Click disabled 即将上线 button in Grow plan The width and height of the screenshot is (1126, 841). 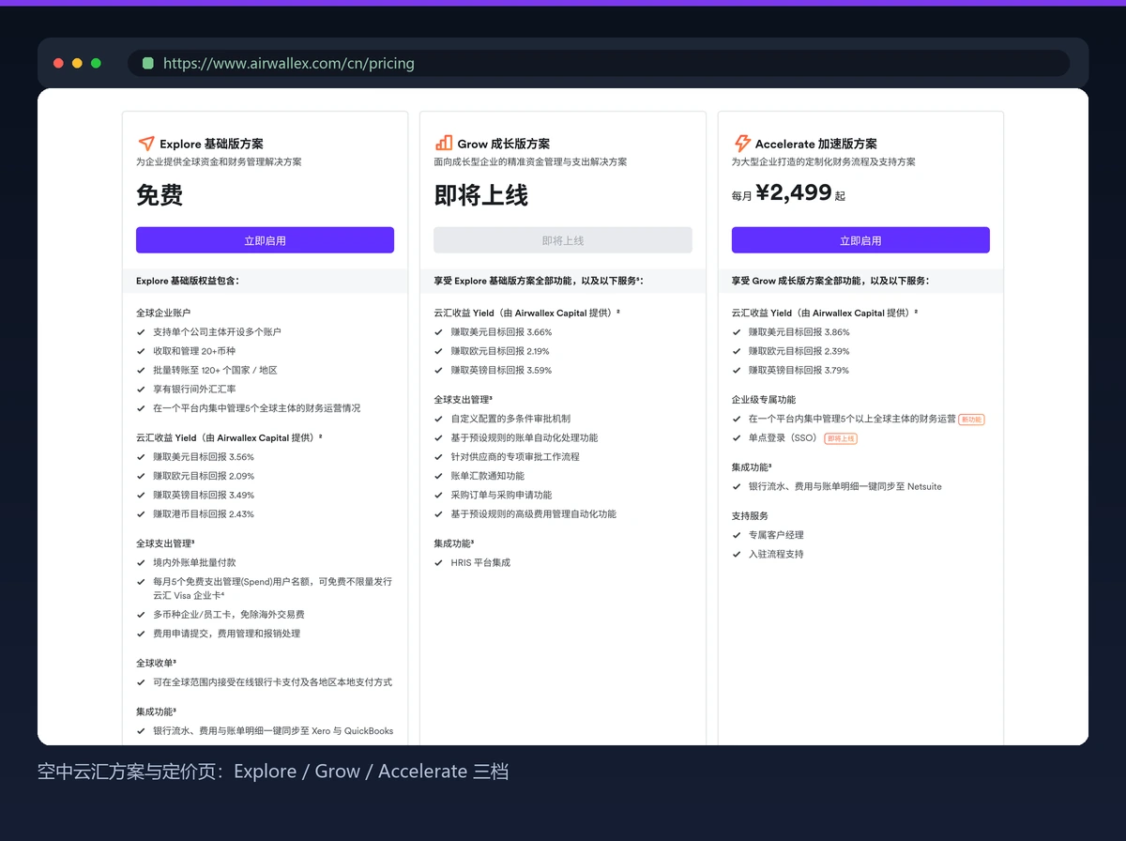coord(563,240)
